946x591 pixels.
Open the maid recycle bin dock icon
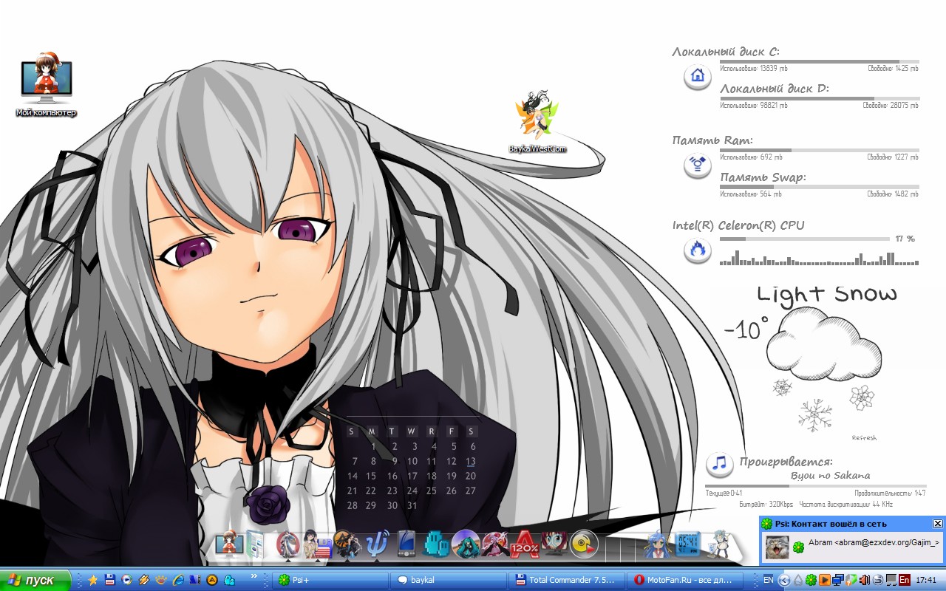(x=719, y=544)
